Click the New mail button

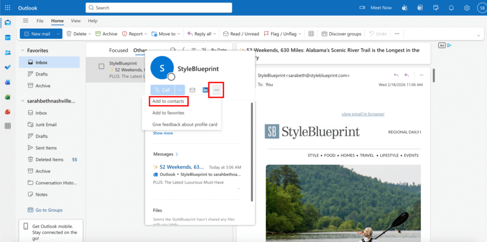[x=37, y=34]
